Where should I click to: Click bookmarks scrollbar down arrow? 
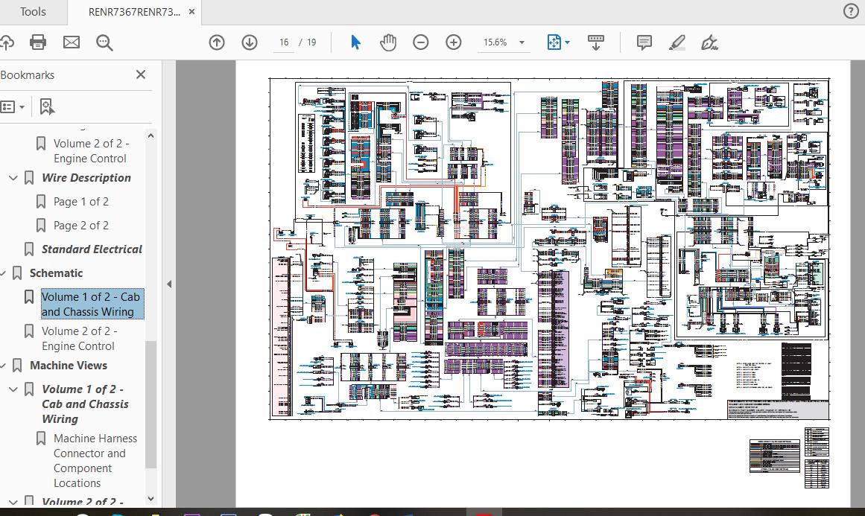(150, 499)
